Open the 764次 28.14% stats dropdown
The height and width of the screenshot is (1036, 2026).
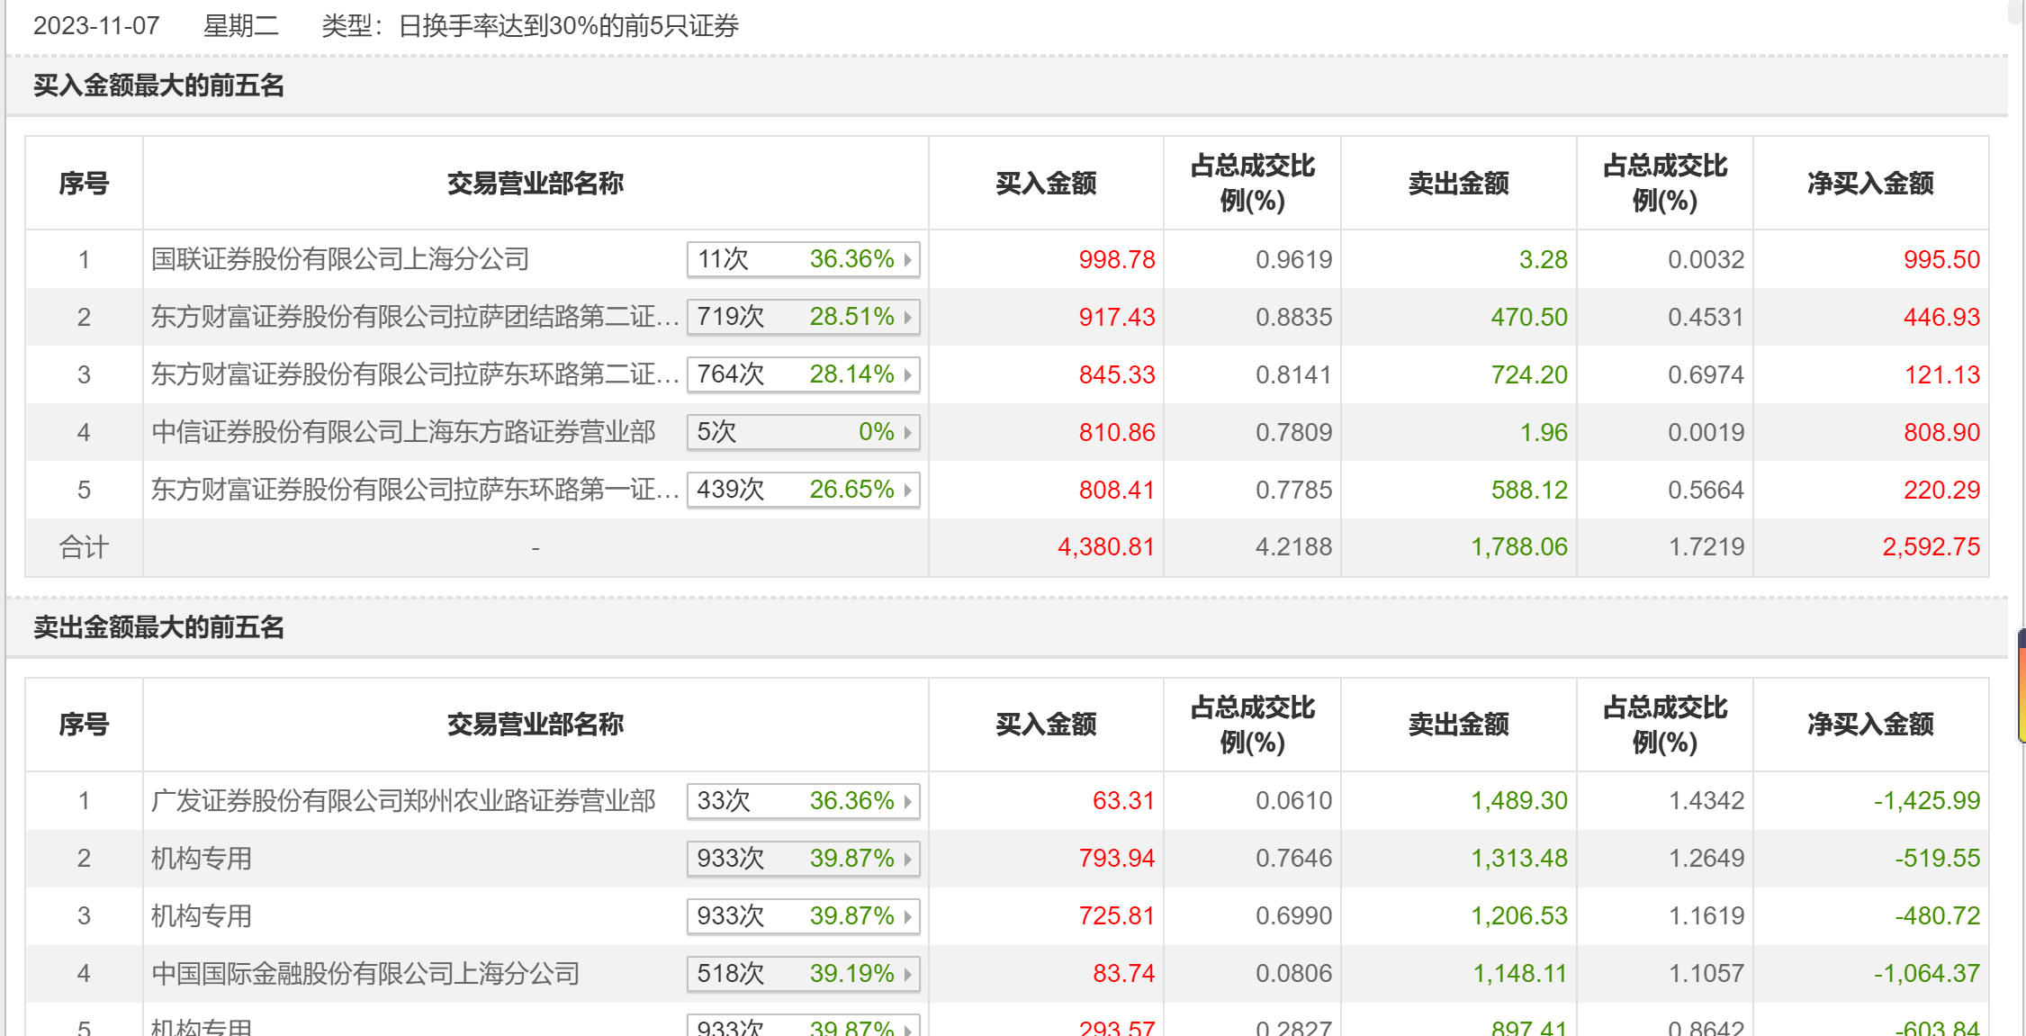click(908, 374)
